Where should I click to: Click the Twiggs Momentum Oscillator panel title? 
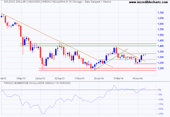(37, 83)
